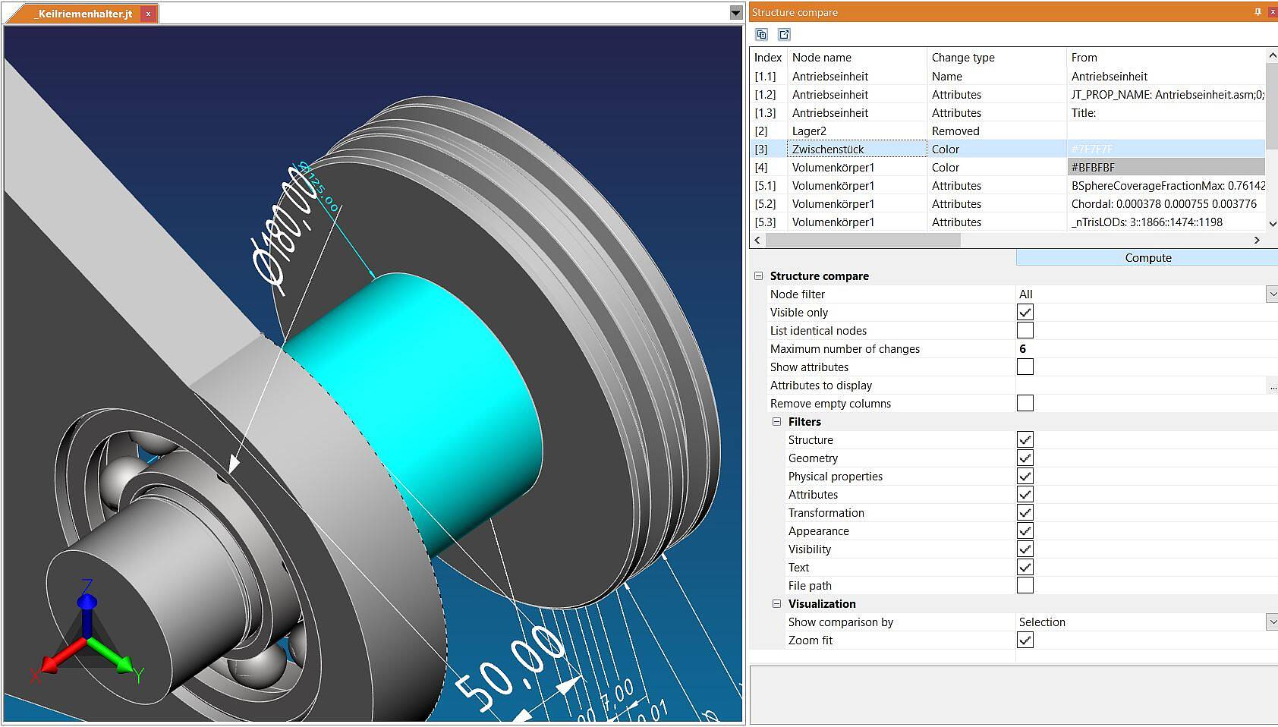Disable the Geometry filter checkbox
1278x727 pixels.
pyautogui.click(x=1025, y=458)
